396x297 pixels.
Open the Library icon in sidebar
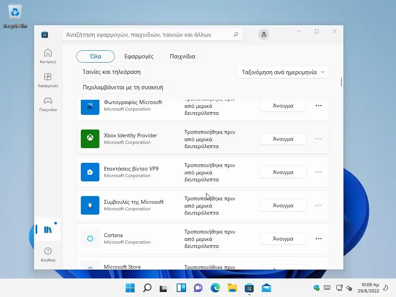coord(48,230)
